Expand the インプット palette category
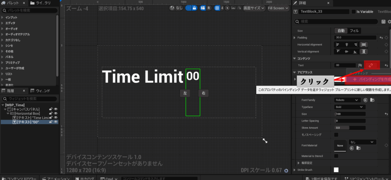 coord(3,18)
